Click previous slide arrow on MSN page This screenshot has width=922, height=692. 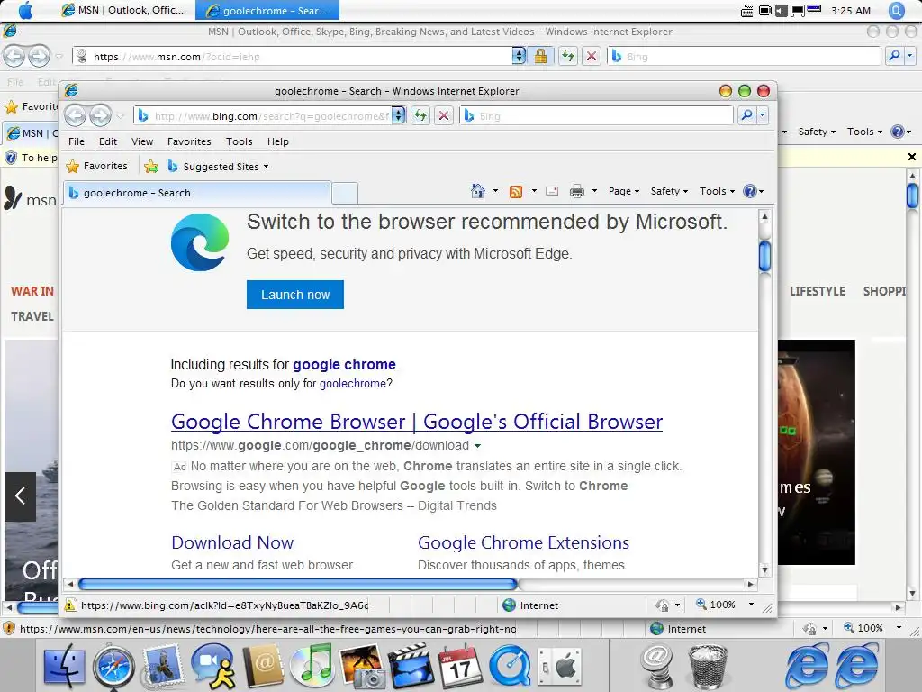[x=20, y=496]
